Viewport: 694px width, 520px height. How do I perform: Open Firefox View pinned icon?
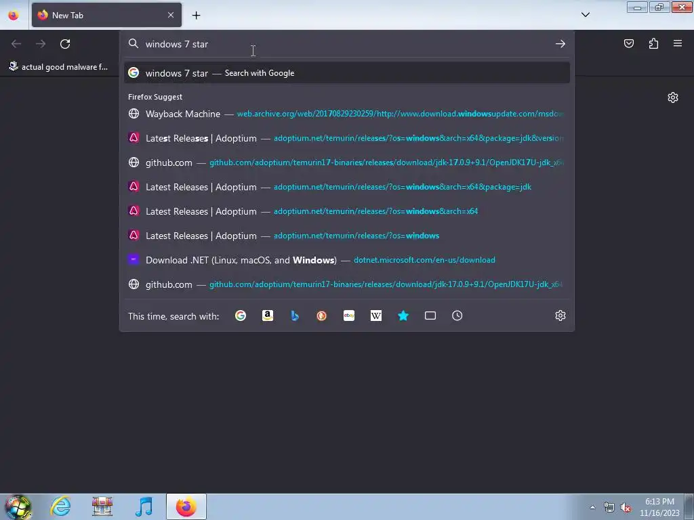(14, 15)
